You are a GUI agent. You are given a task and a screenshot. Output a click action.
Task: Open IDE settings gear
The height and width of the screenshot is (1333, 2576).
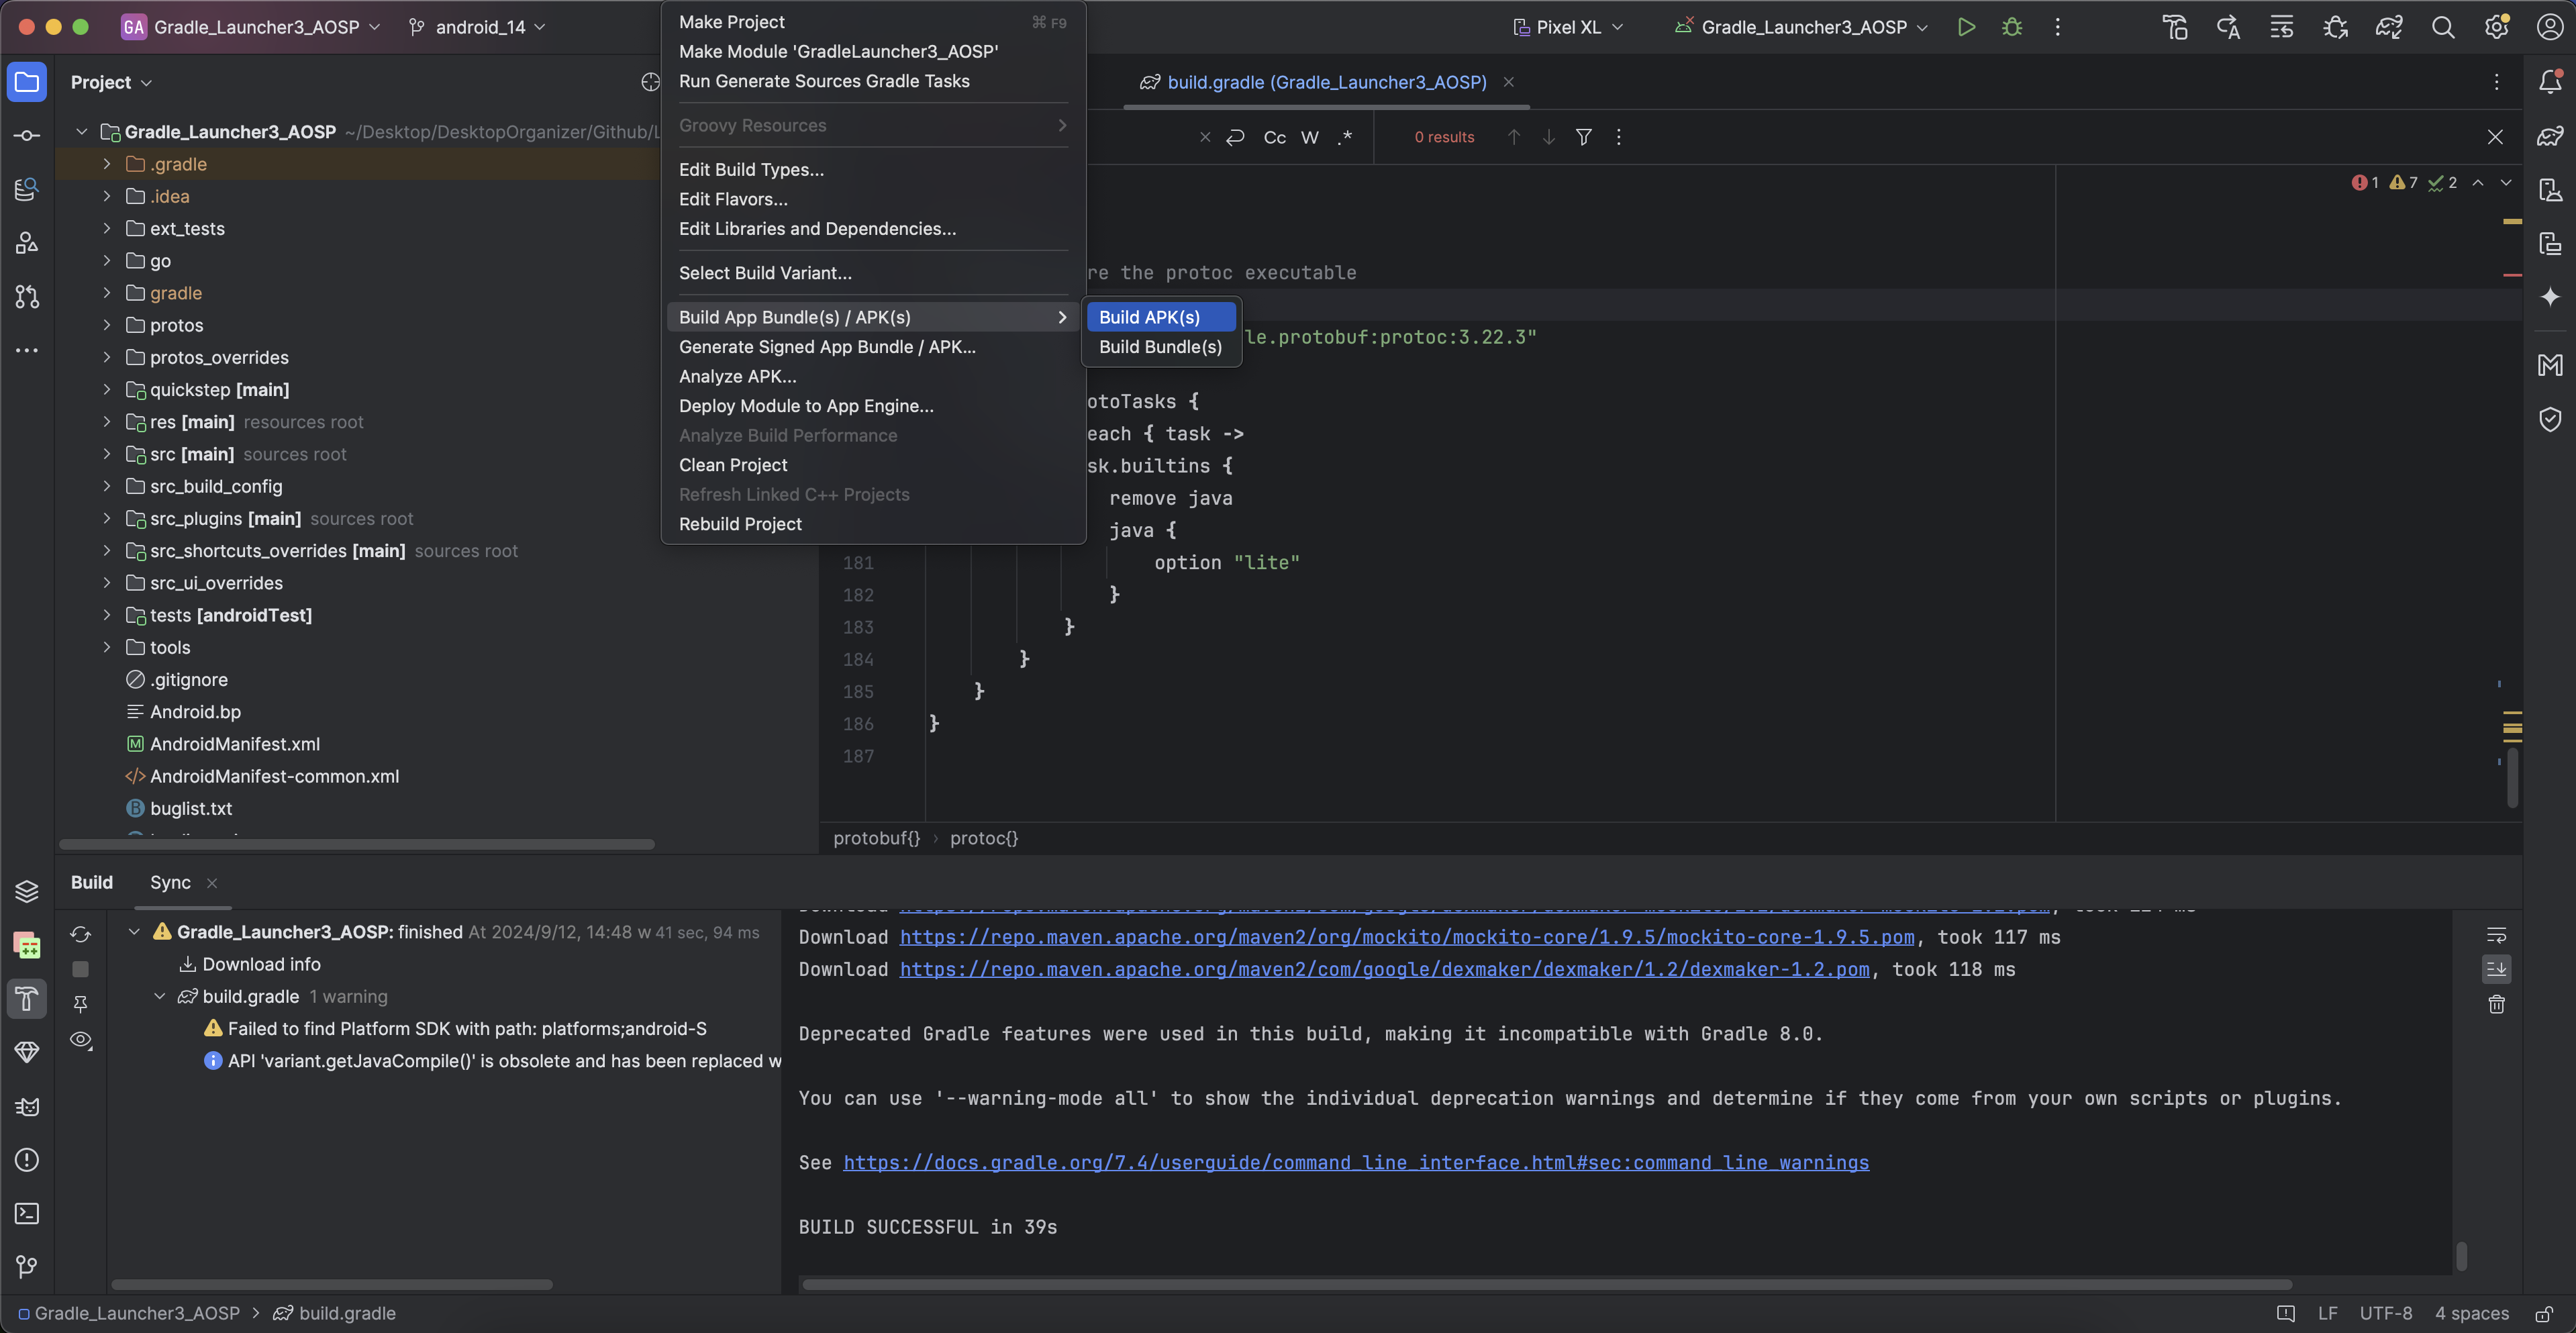pyautogui.click(x=2497, y=27)
